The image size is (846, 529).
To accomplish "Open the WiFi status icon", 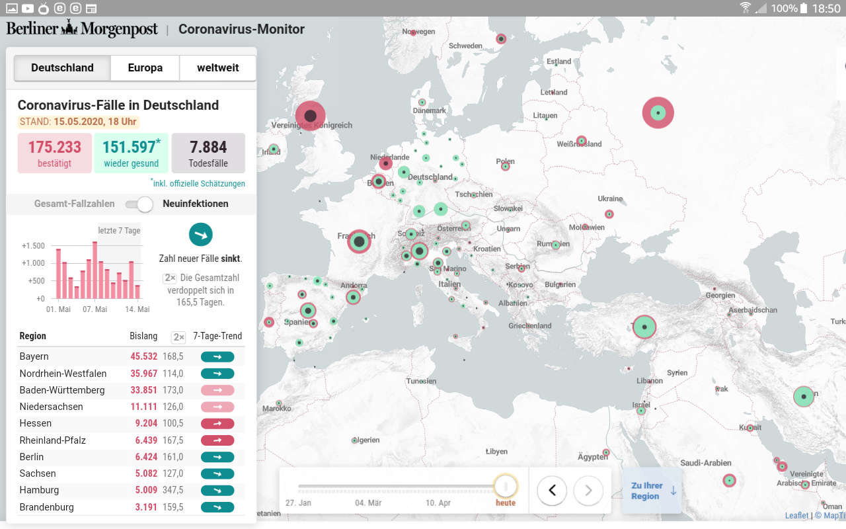I will pos(746,8).
